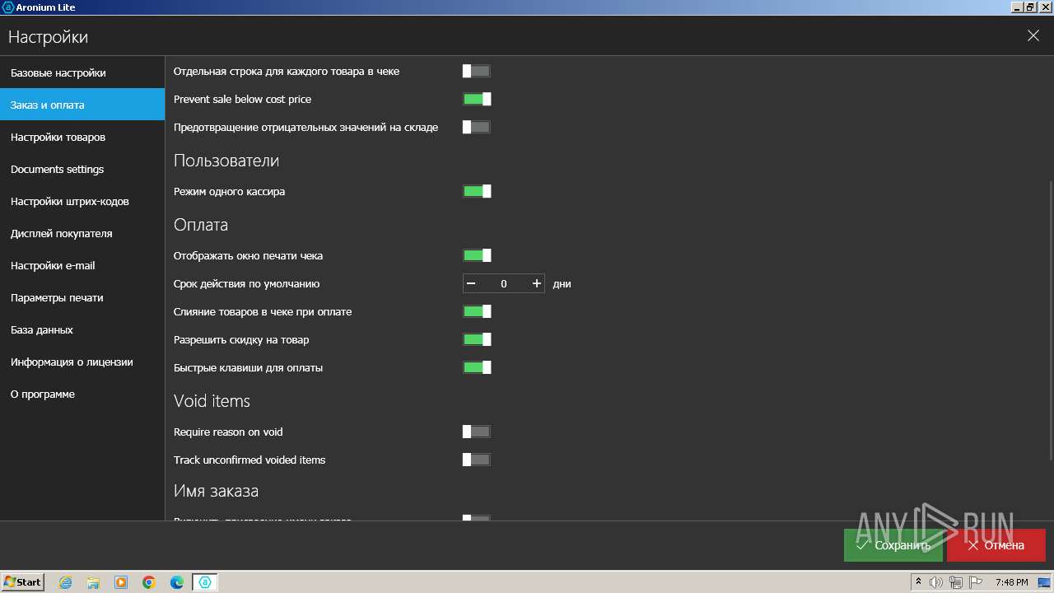The image size is (1054, 593).
Task: Enable Require reason on void
Action: click(477, 432)
